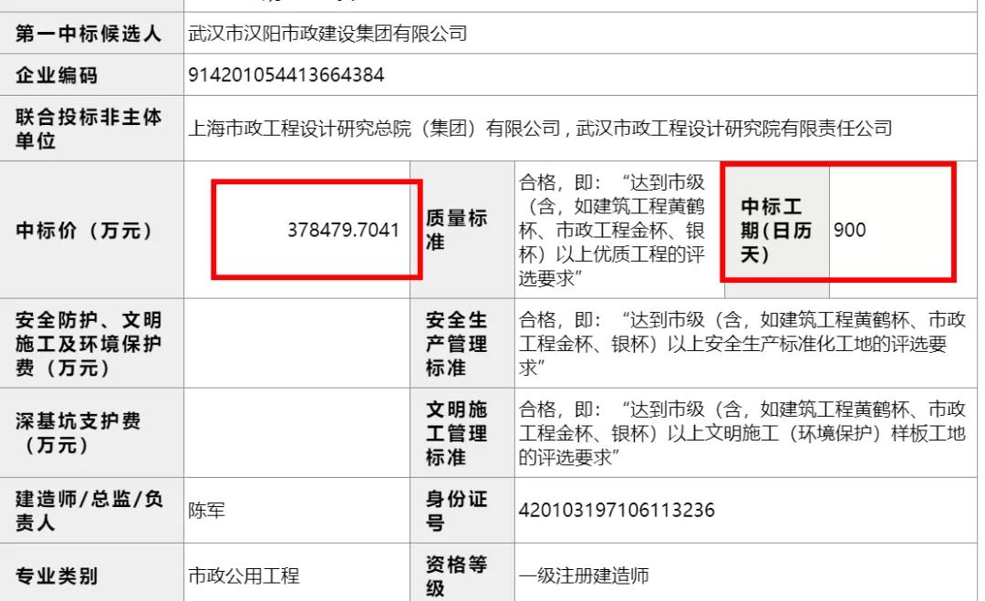Click the 企业编码 label
This screenshot has width=985, height=601.
57,76
